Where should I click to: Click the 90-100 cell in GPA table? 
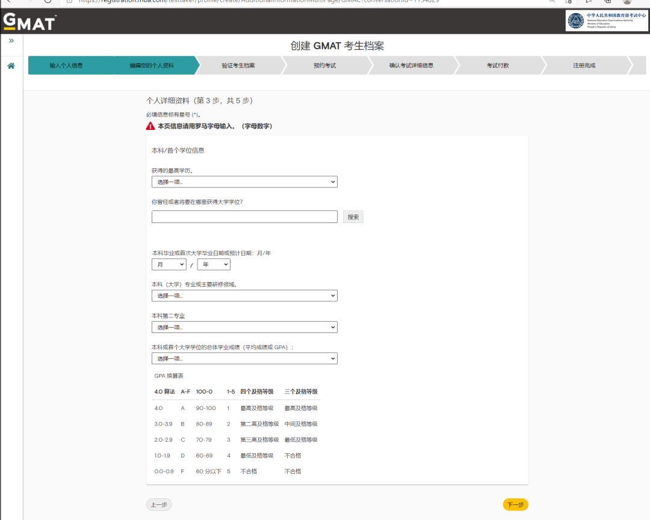[x=206, y=408]
